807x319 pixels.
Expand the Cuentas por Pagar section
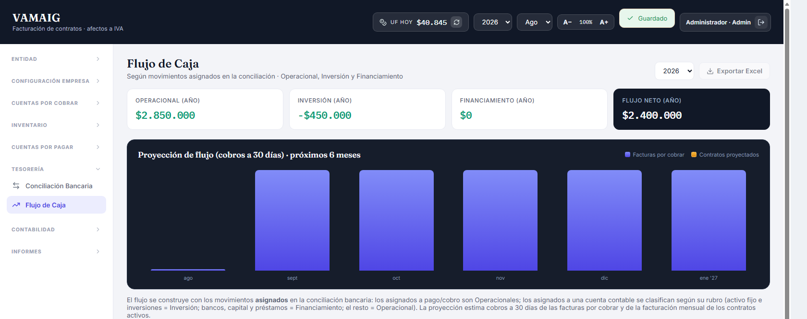[x=56, y=147]
